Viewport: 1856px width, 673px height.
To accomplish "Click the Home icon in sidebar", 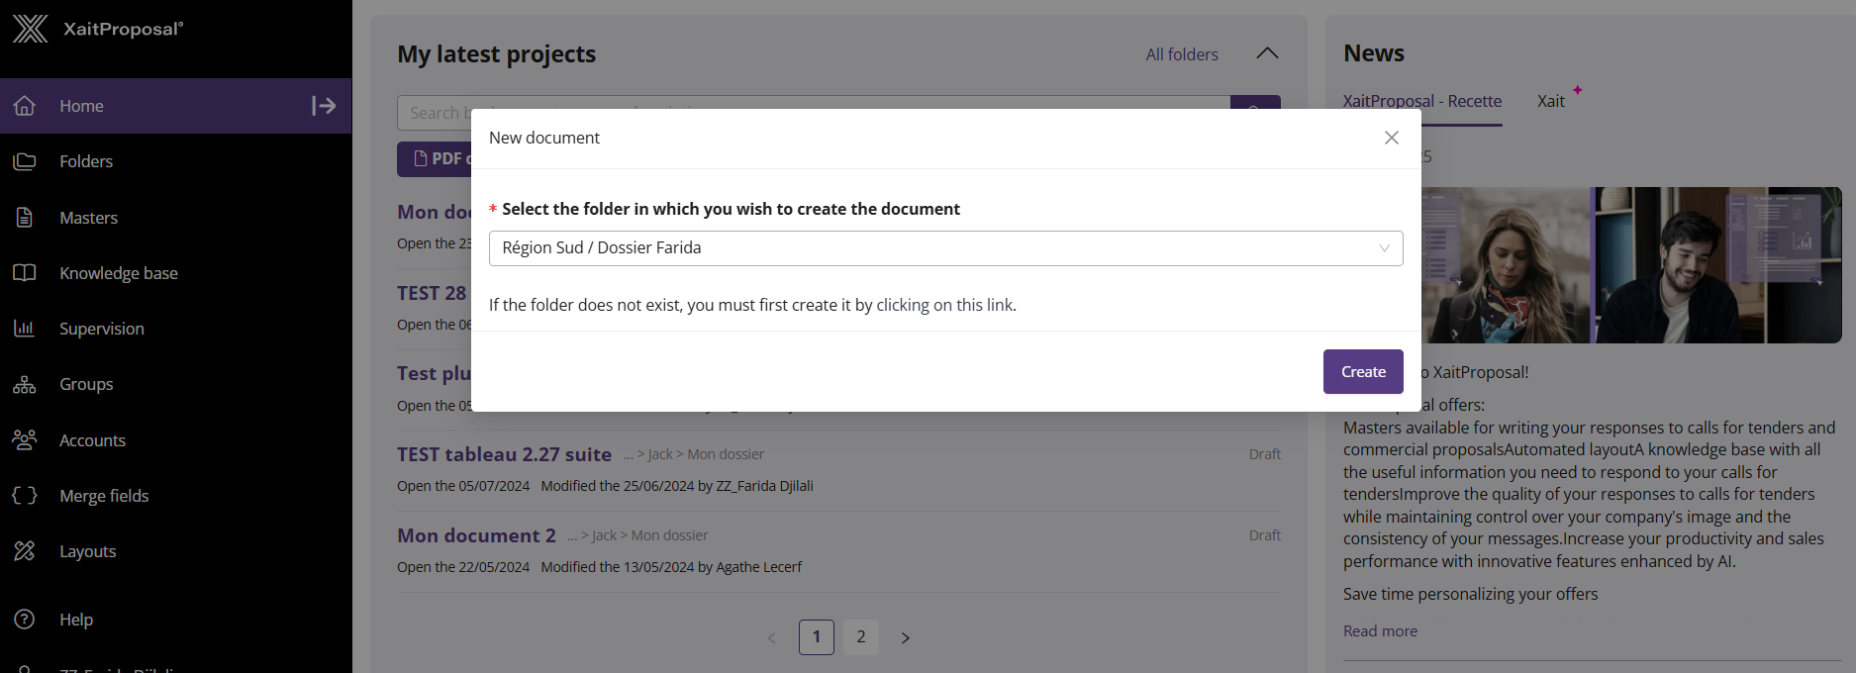I will tap(25, 106).
